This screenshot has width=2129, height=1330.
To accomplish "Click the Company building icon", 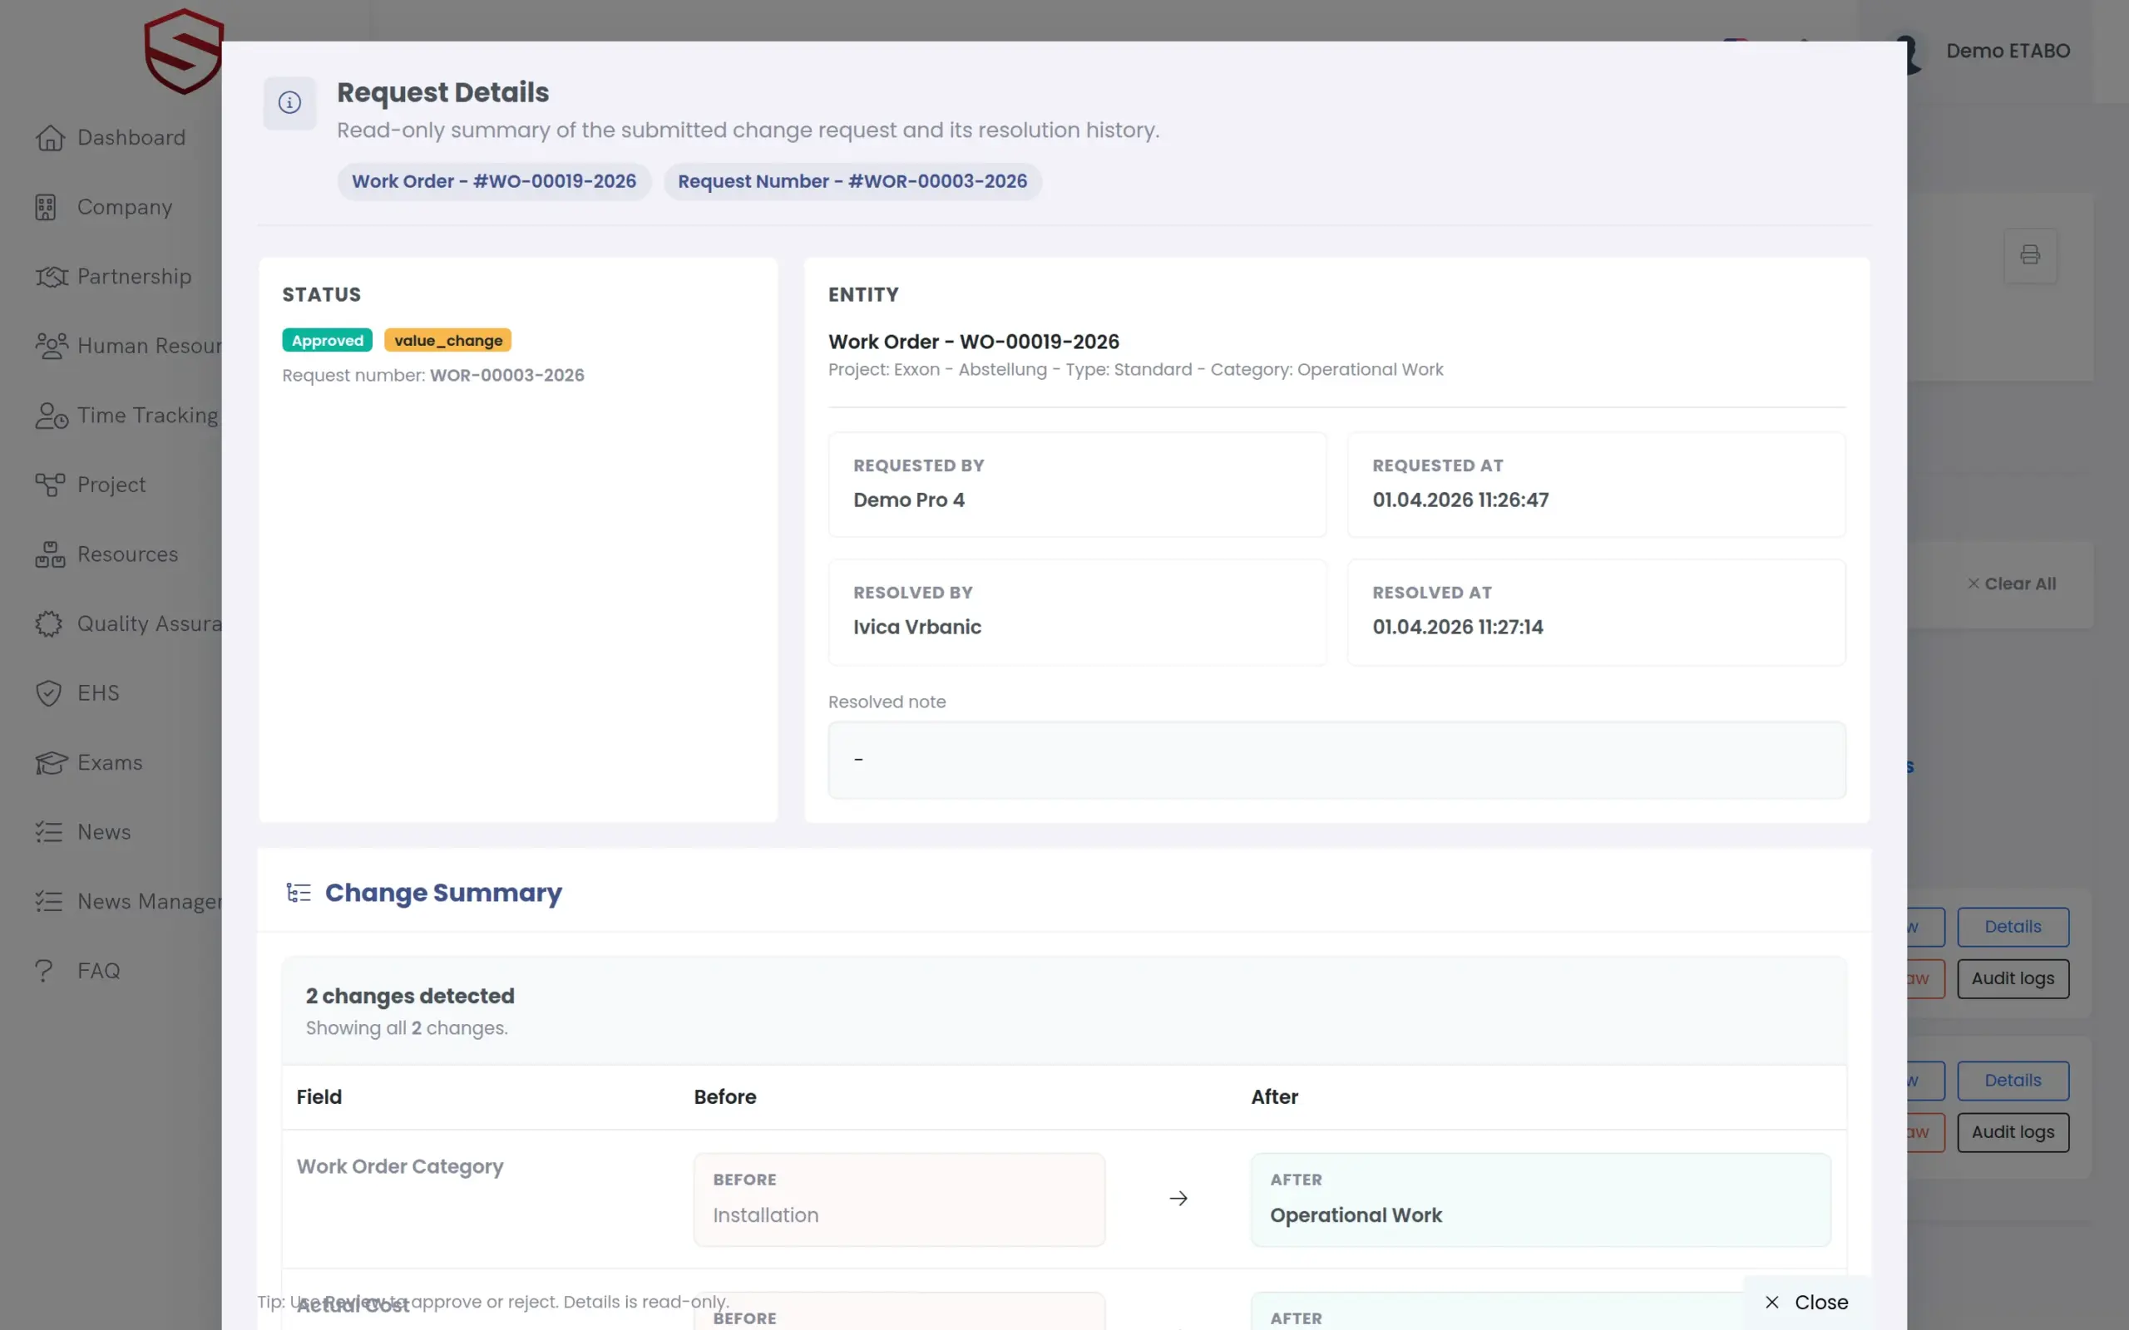I will 46,208.
